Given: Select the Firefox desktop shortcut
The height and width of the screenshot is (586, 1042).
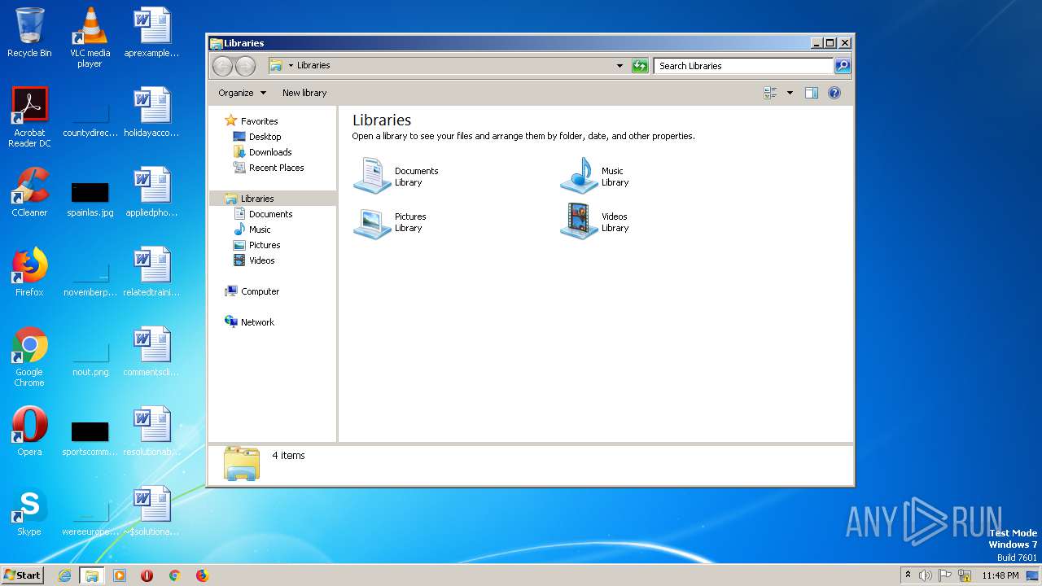Looking at the screenshot, I should coord(29,272).
